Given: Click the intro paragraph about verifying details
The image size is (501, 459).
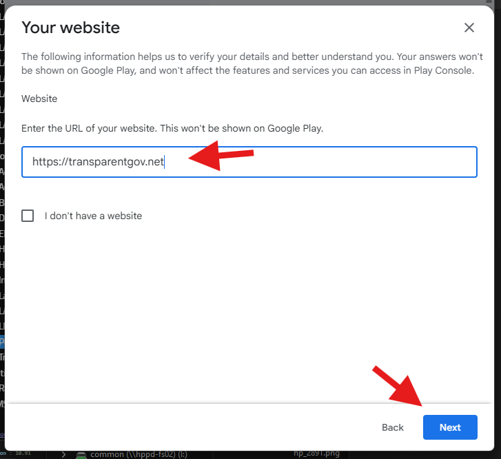Looking at the screenshot, I should 247,63.
